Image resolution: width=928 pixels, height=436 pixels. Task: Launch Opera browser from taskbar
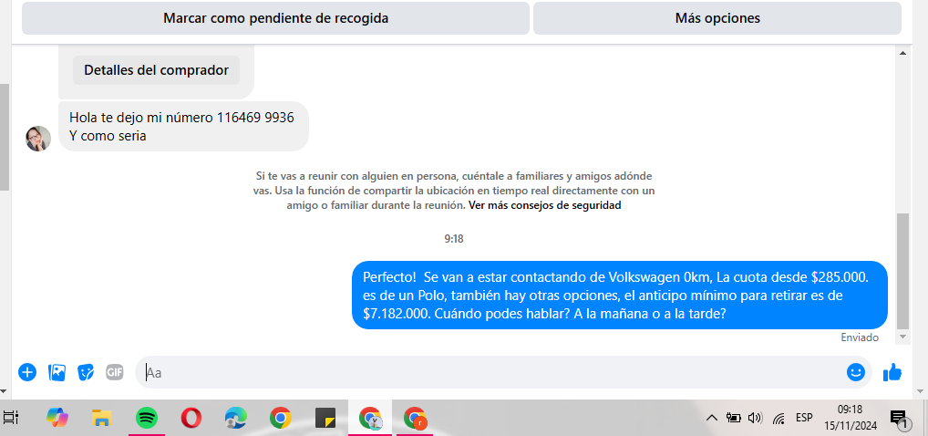click(x=191, y=419)
